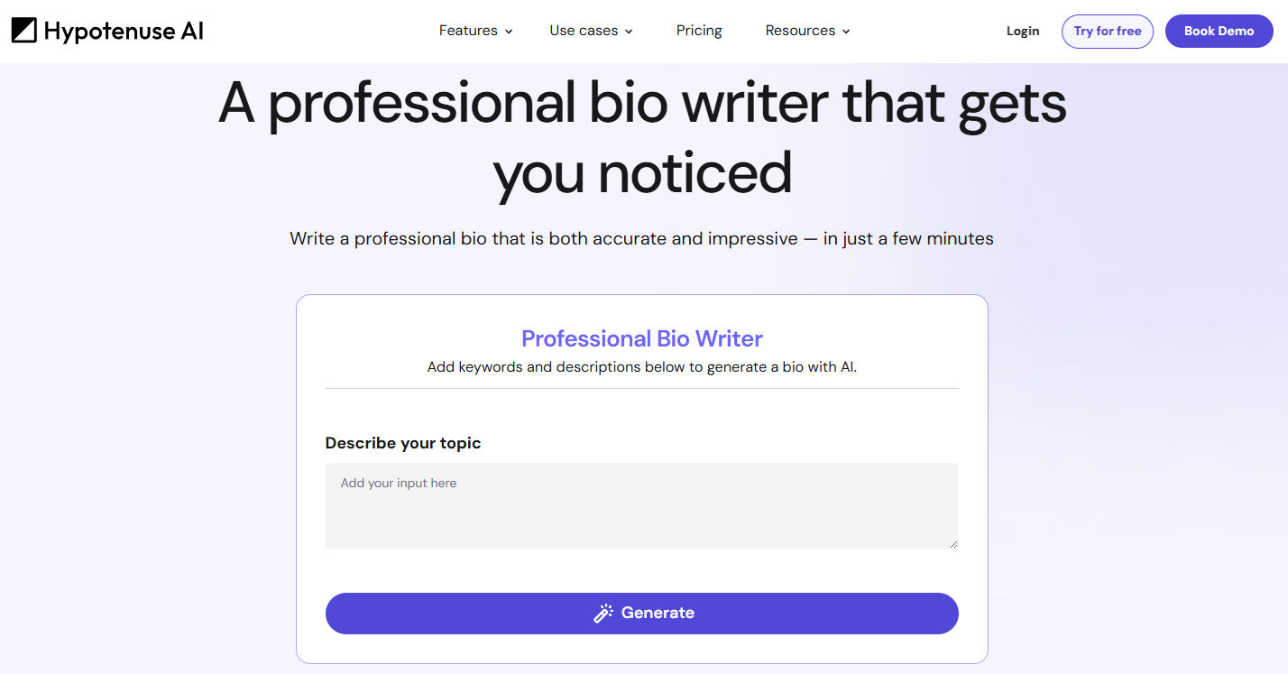
Task: Select Use cases in the navigation bar
Action: click(584, 30)
